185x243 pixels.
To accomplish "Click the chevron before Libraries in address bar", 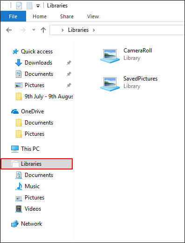I will coord(62,30).
